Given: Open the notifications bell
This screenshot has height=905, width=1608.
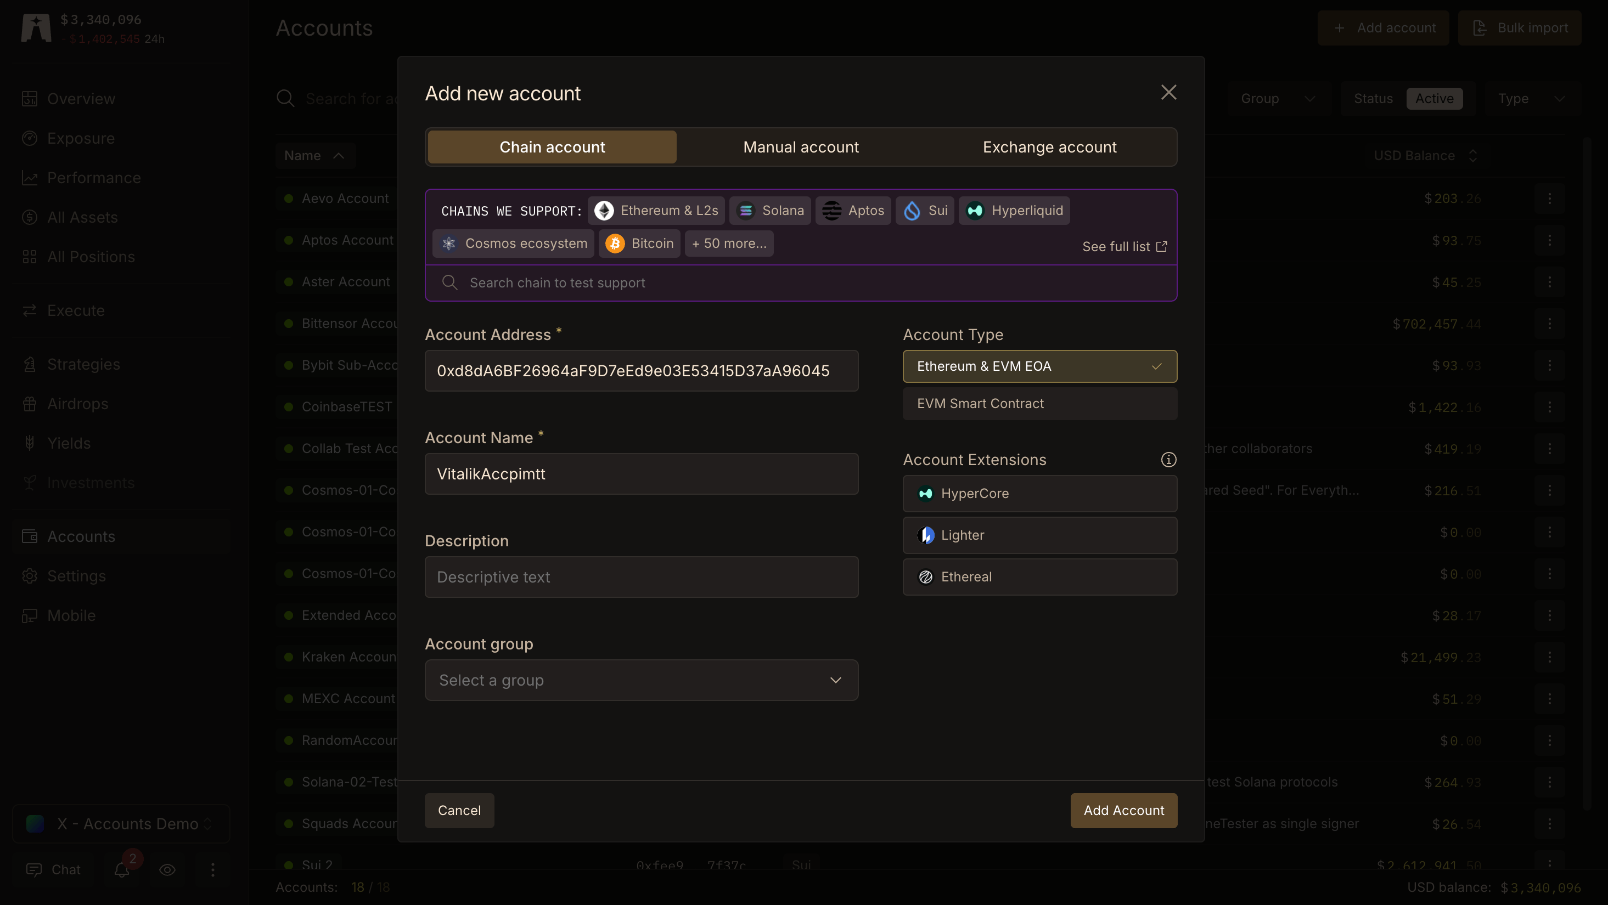Looking at the screenshot, I should click(122, 869).
